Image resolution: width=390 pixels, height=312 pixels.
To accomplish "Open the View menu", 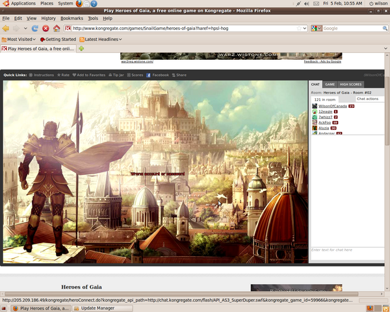I will click(x=32, y=18).
